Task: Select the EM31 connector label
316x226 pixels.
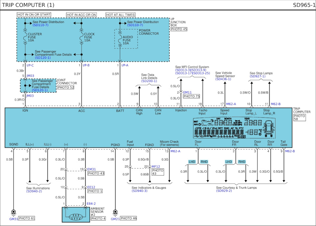Action: 92,169
